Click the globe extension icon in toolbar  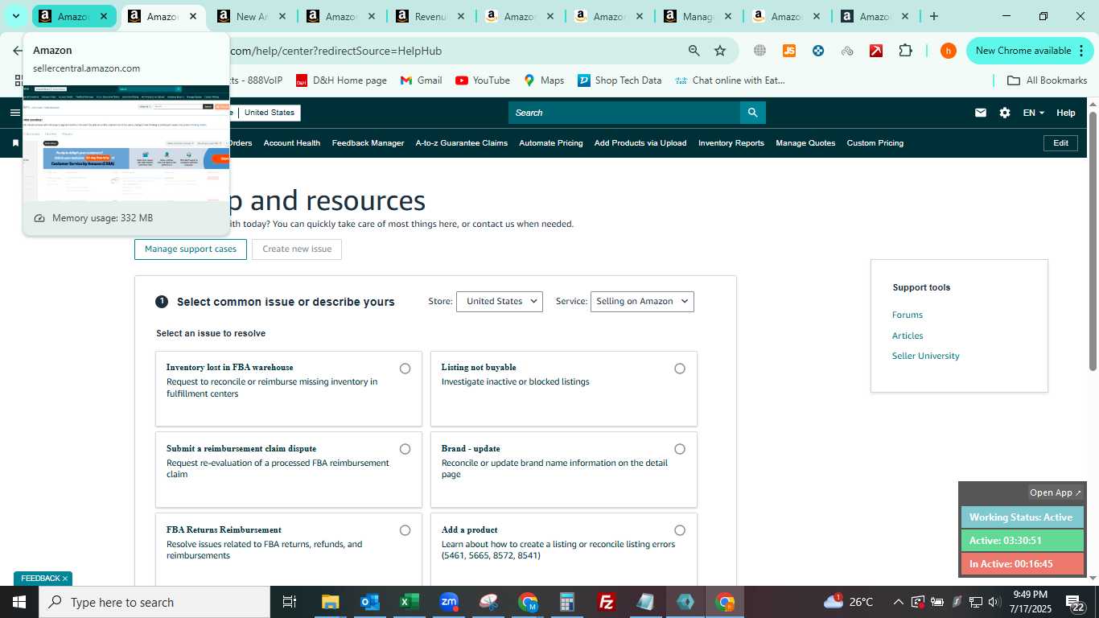pyautogui.click(x=759, y=51)
